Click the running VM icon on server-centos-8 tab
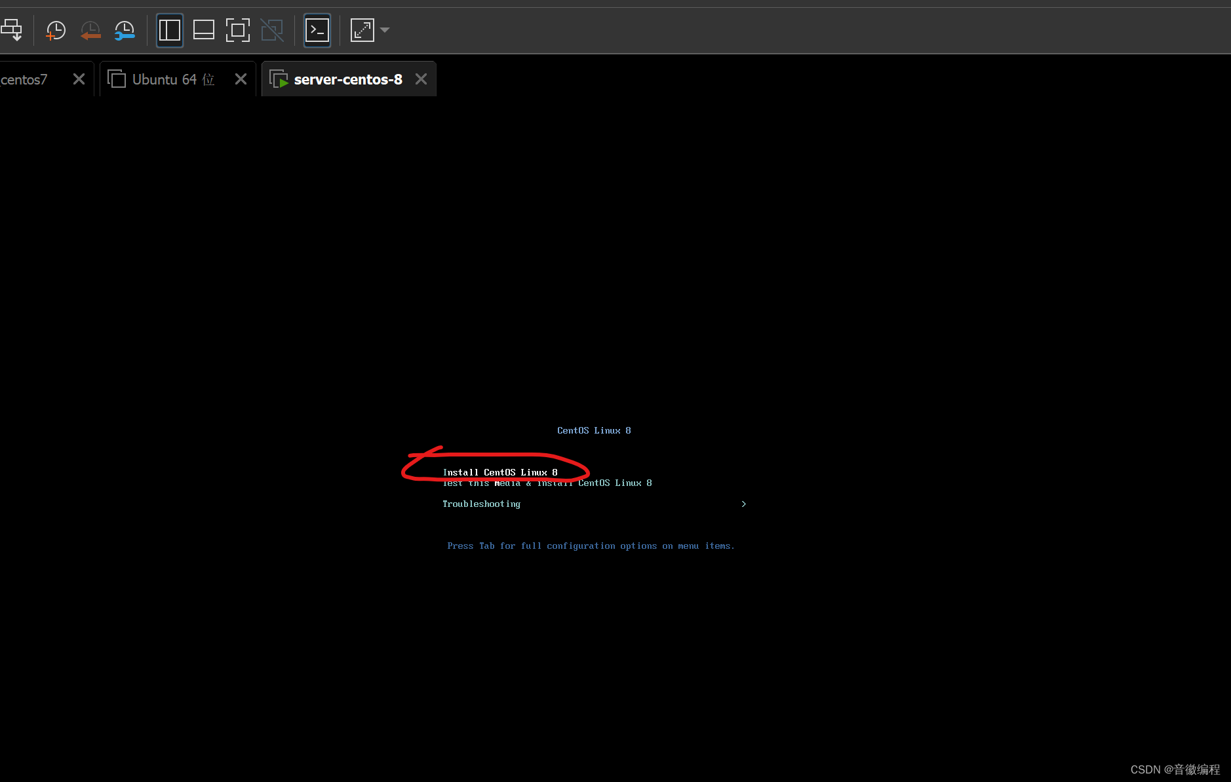The height and width of the screenshot is (782, 1231). (x=279, y=79)
